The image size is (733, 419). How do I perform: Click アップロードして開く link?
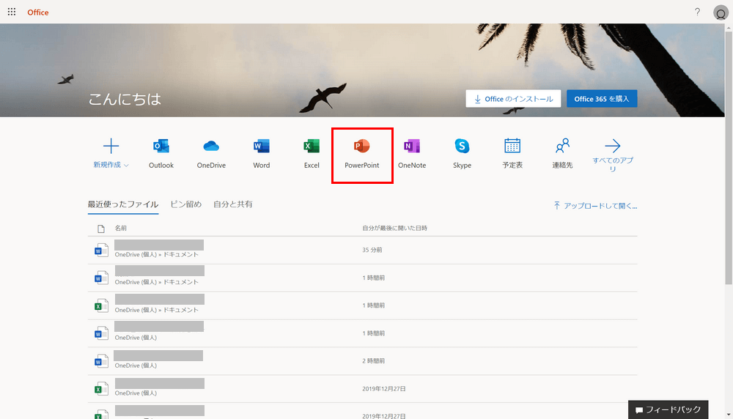pyautogui.click(x=595, y=206)
